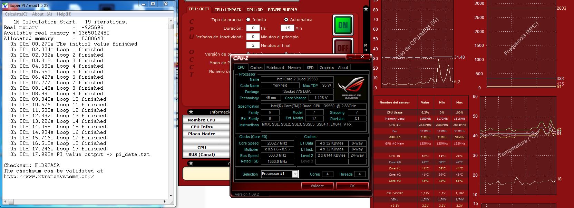Open the About...(A) menu in Super PI

(42, 14)
